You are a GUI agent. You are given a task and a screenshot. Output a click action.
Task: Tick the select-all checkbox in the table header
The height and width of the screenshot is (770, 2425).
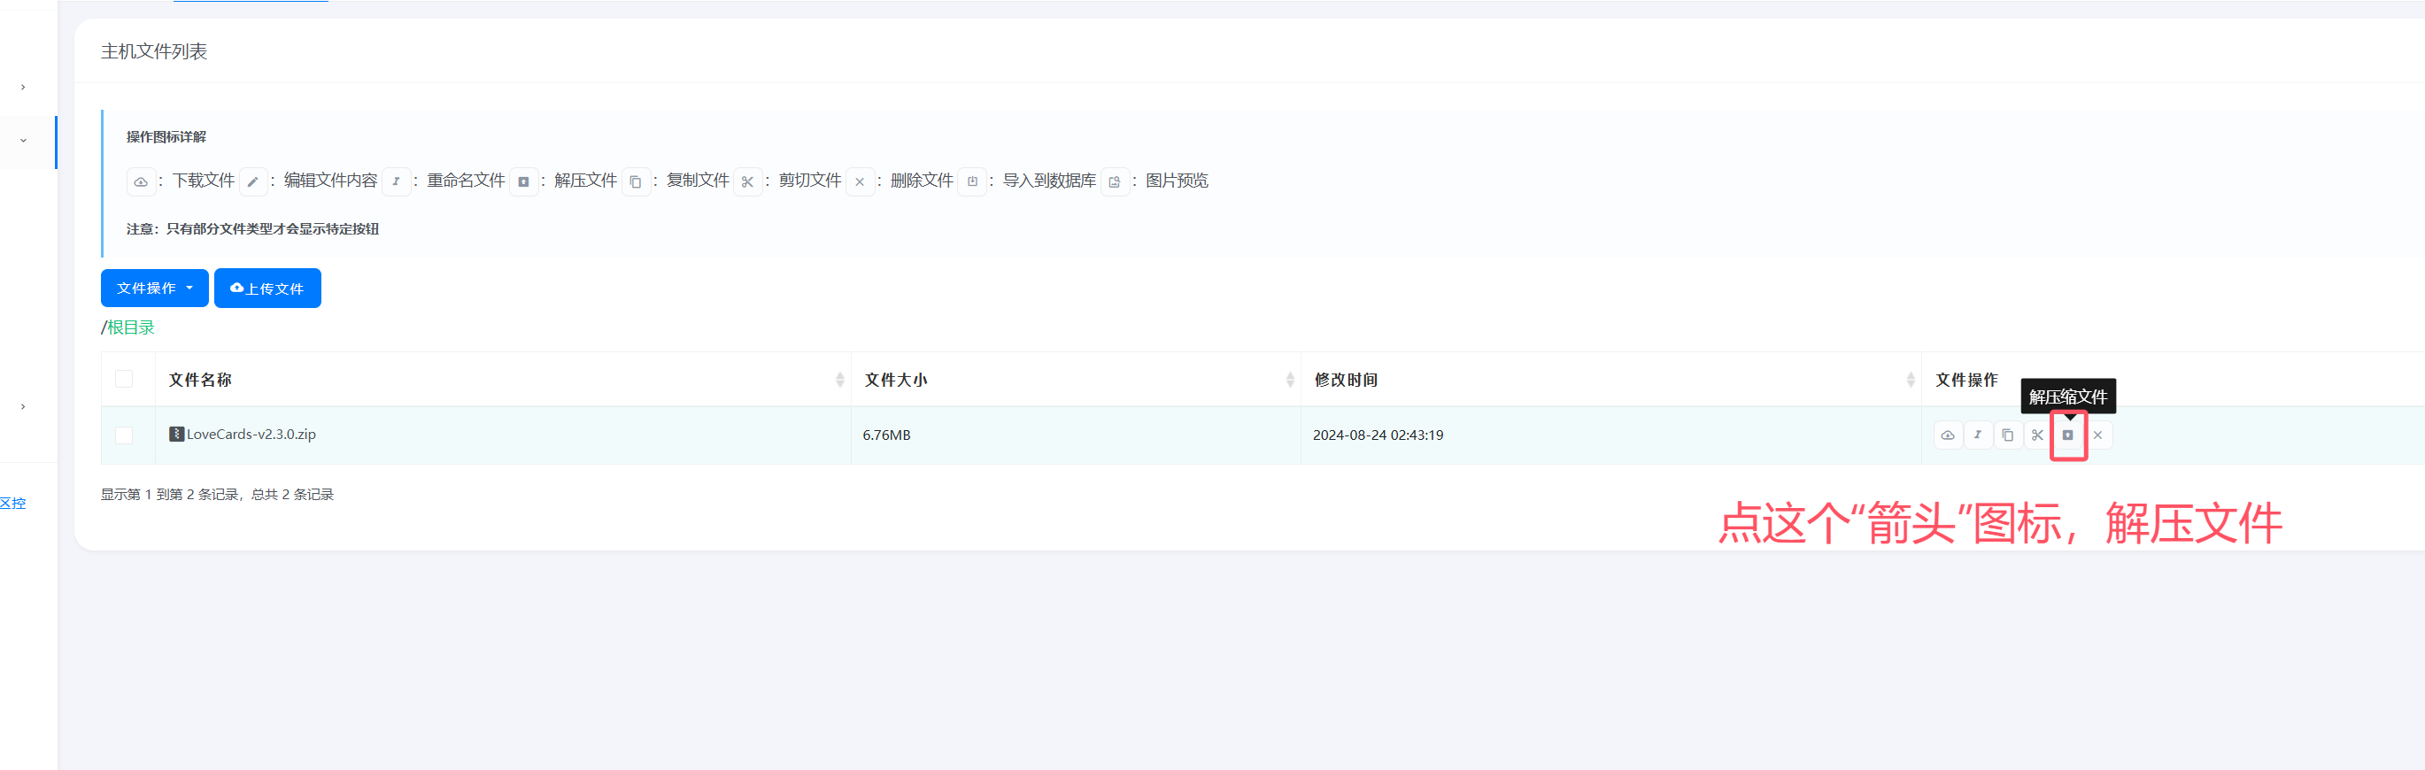coord(124,380)
